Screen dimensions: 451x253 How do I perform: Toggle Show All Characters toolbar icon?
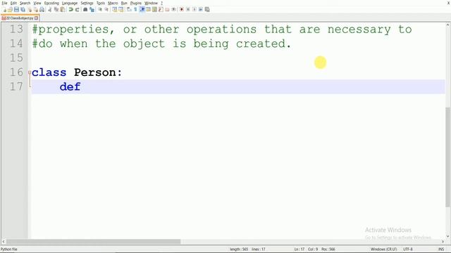(x=135, y=9)
